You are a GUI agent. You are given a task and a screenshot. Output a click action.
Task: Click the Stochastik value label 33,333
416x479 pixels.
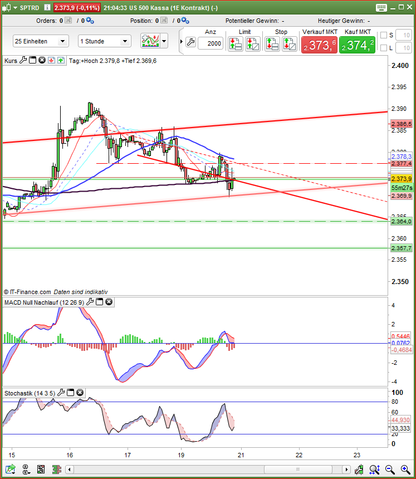pyautogui.click(x=401, y=428)
